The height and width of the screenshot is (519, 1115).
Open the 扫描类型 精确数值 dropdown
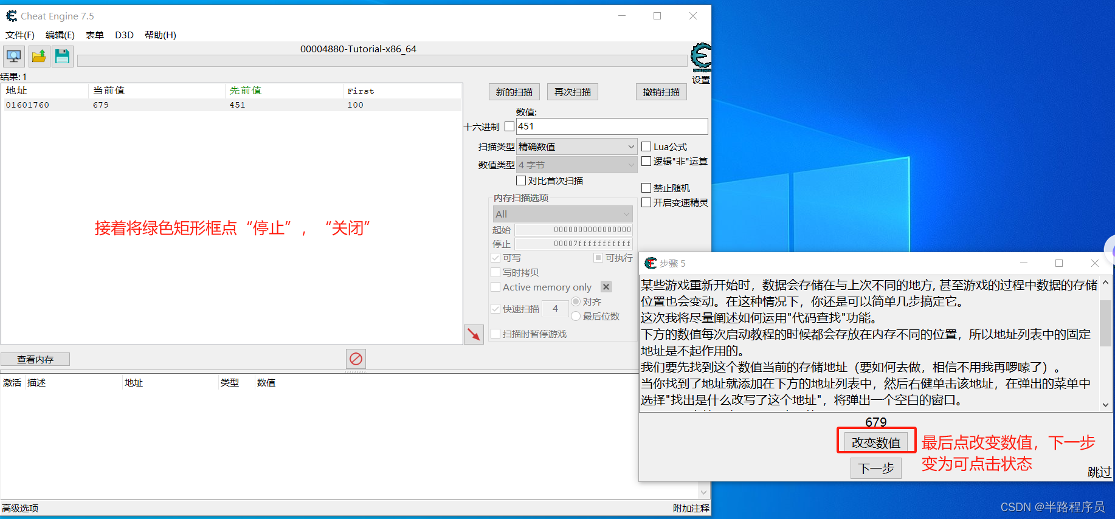click(576, 146)
